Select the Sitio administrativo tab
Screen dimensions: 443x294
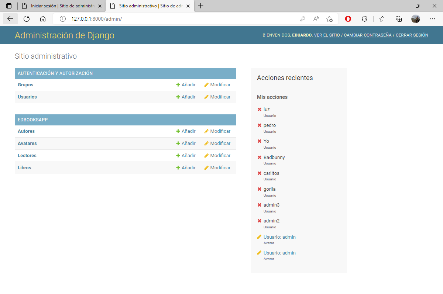click(150, 6)
